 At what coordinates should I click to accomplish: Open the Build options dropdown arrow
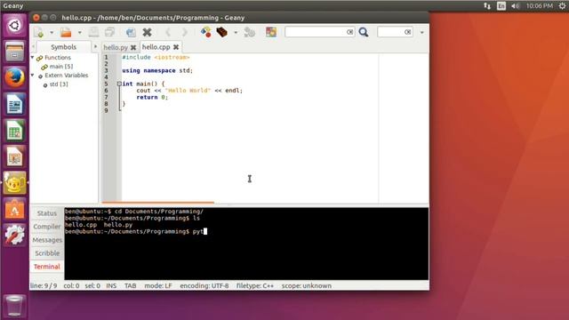tap(236, 32)
